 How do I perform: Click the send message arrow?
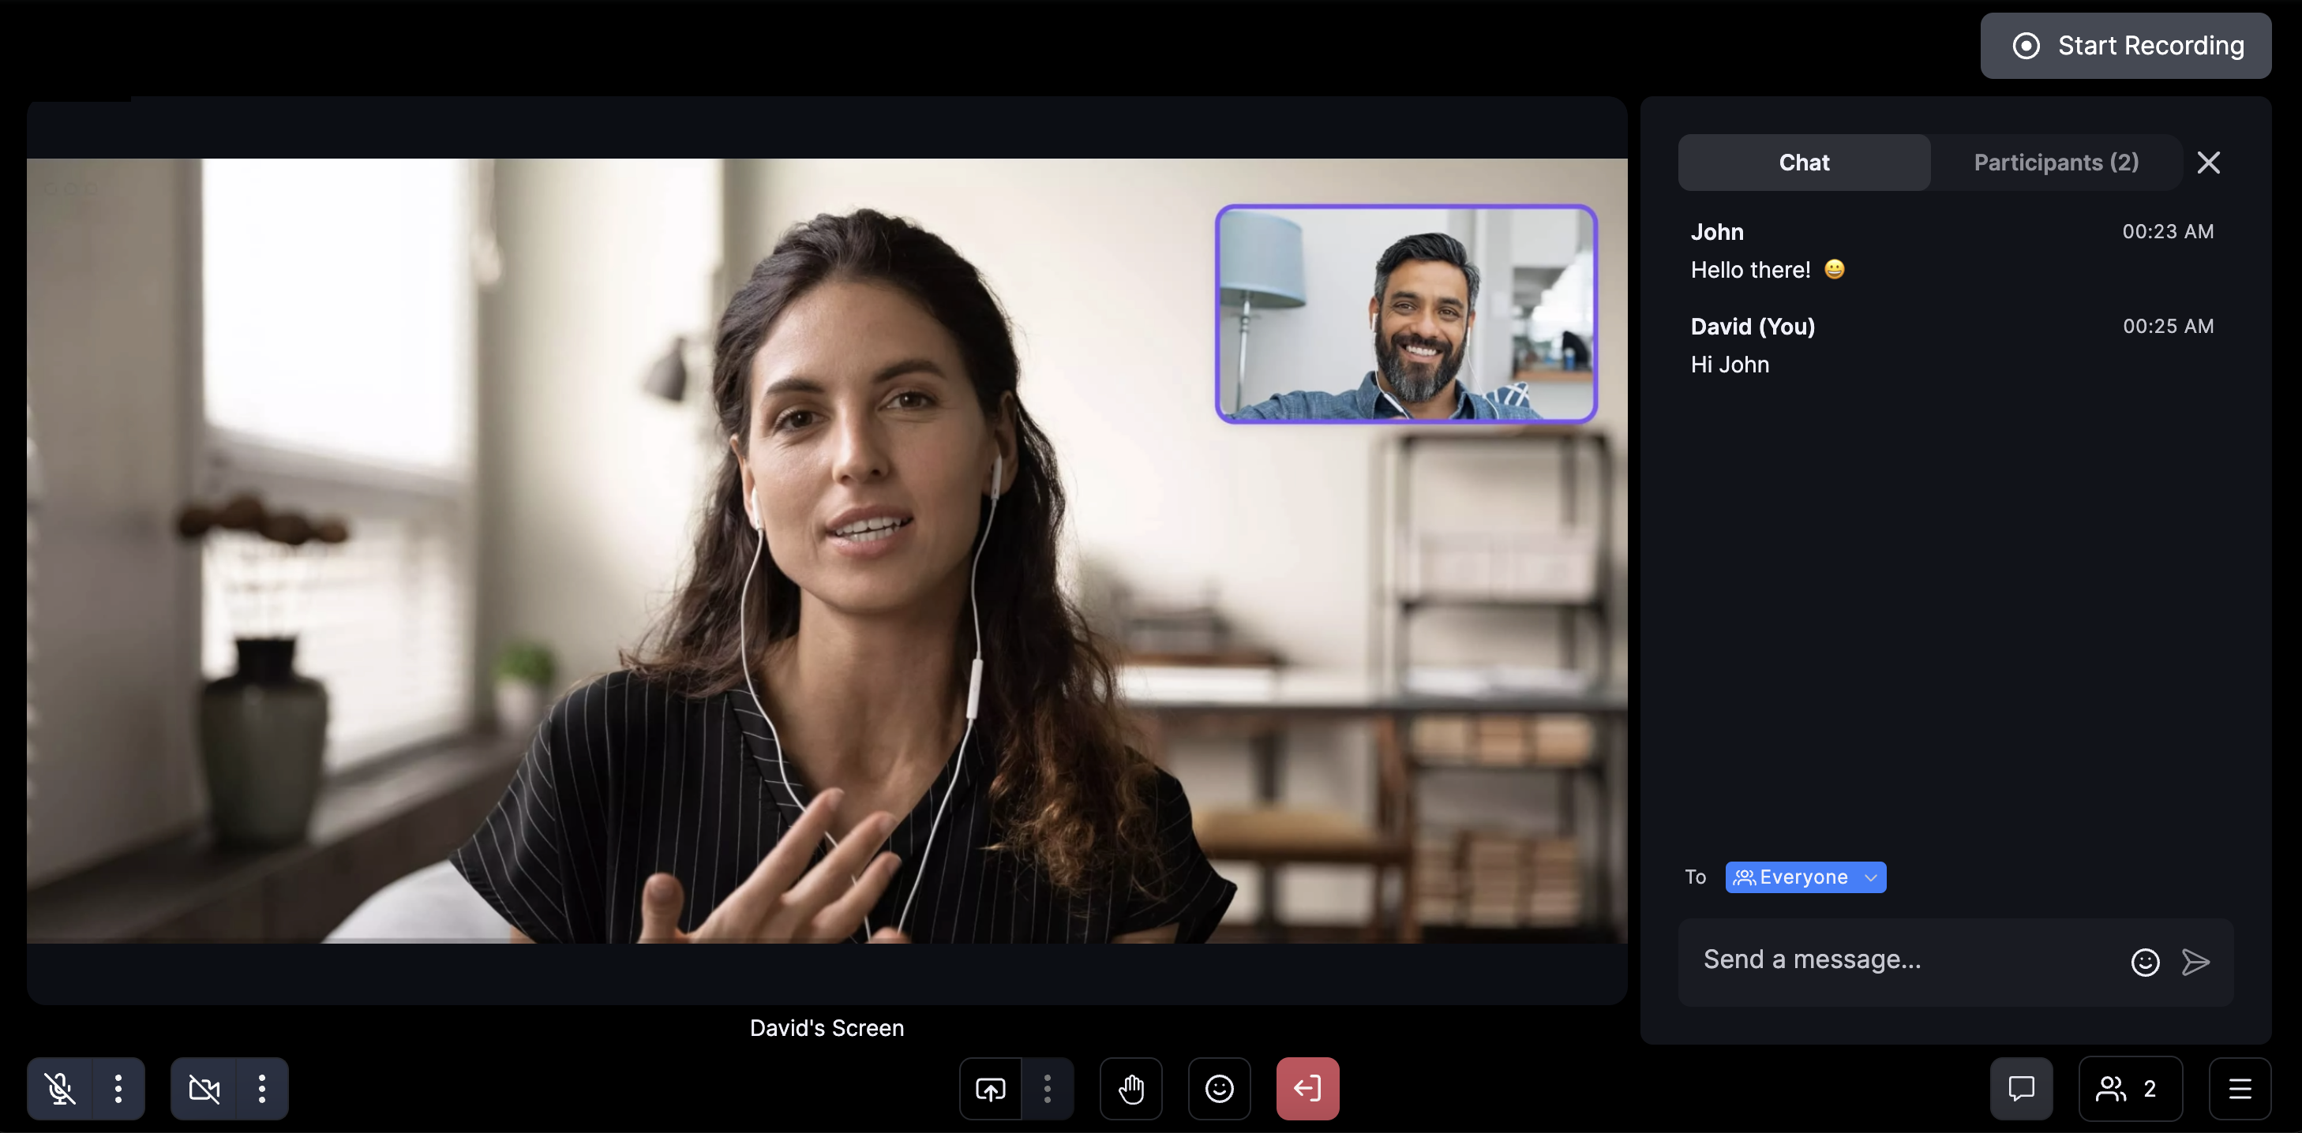pos(2195,962)
